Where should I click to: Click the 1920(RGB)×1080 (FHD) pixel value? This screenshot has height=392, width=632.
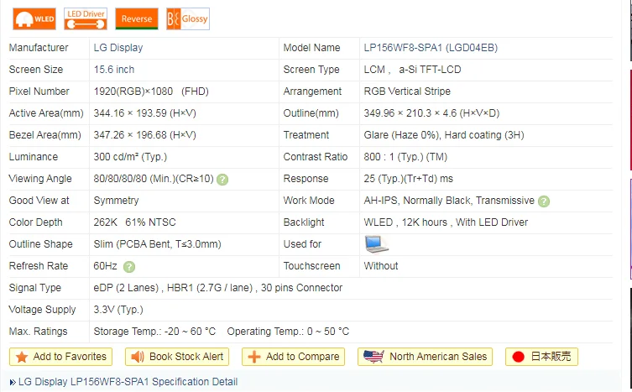(151, 91)
